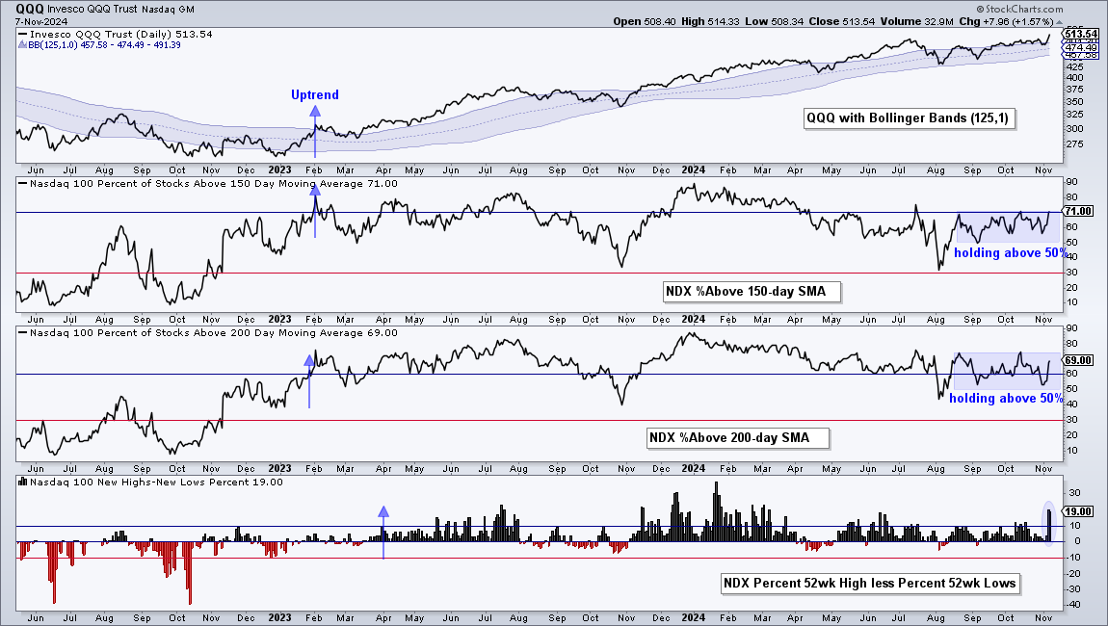Click the New Highs-New Lows histogram legend icon
1108x626 pixels.
click(x=23, y=482)
